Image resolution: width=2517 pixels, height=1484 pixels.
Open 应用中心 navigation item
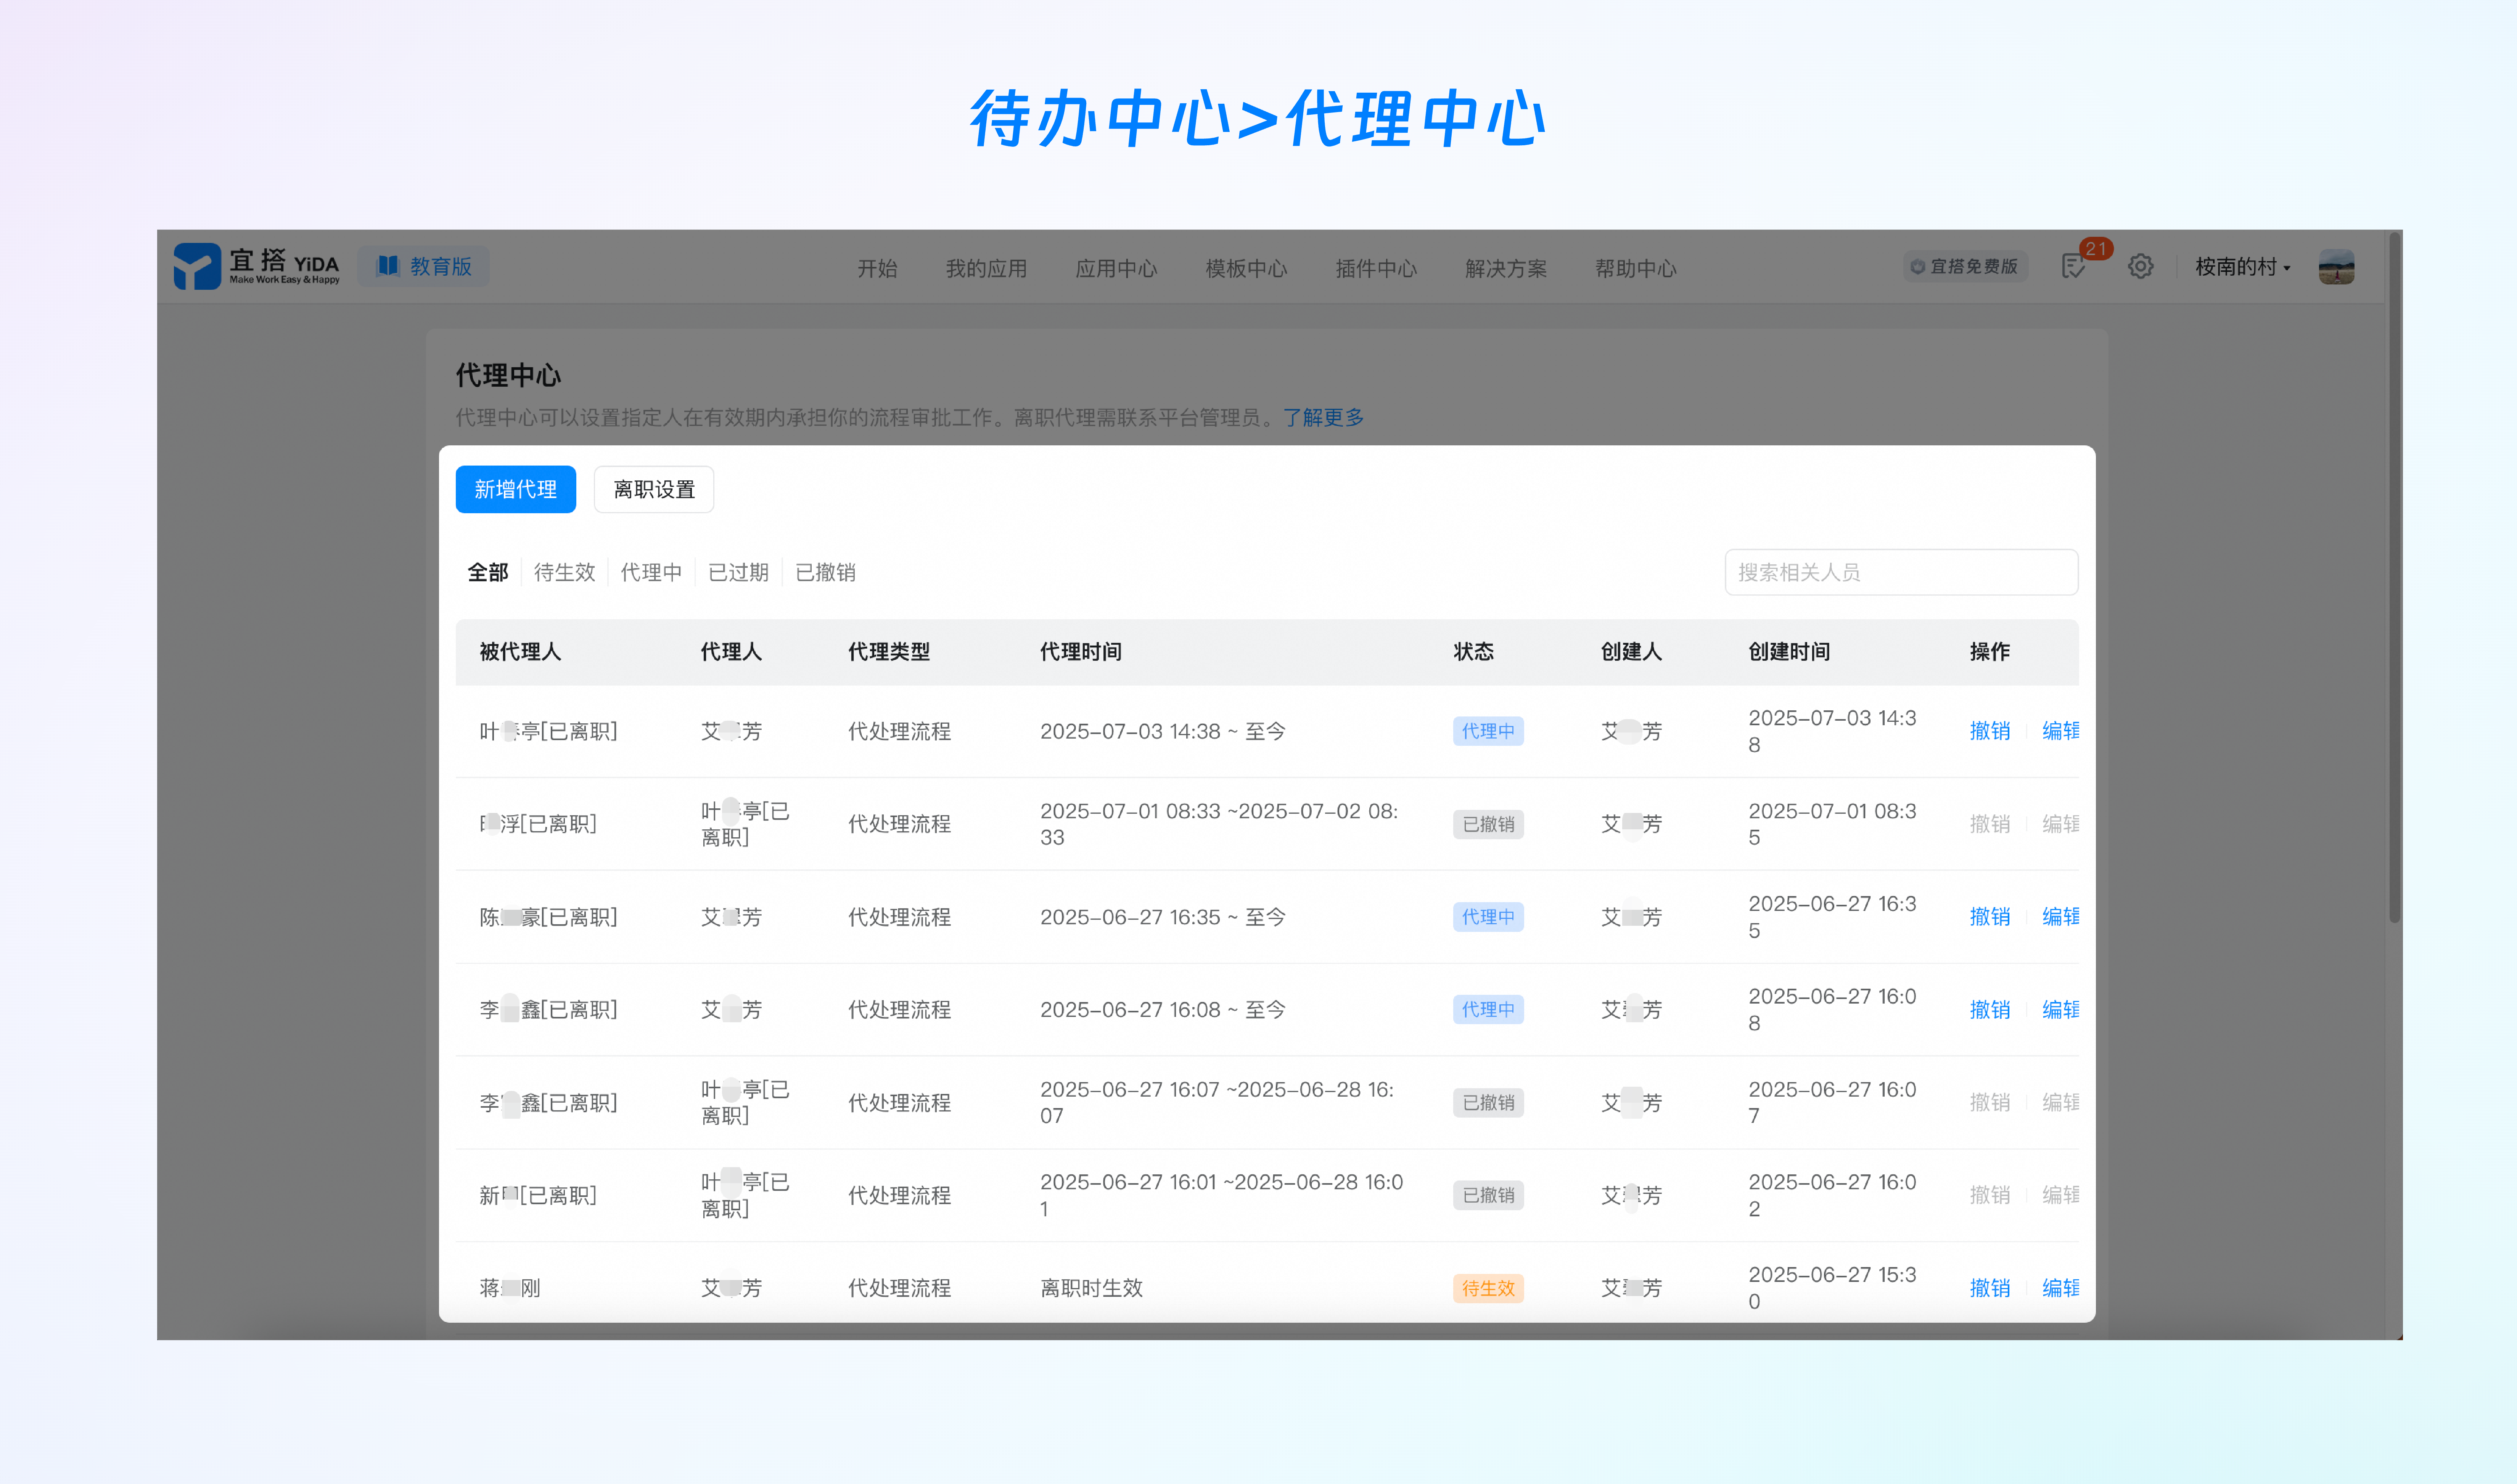click(1116, 268)
